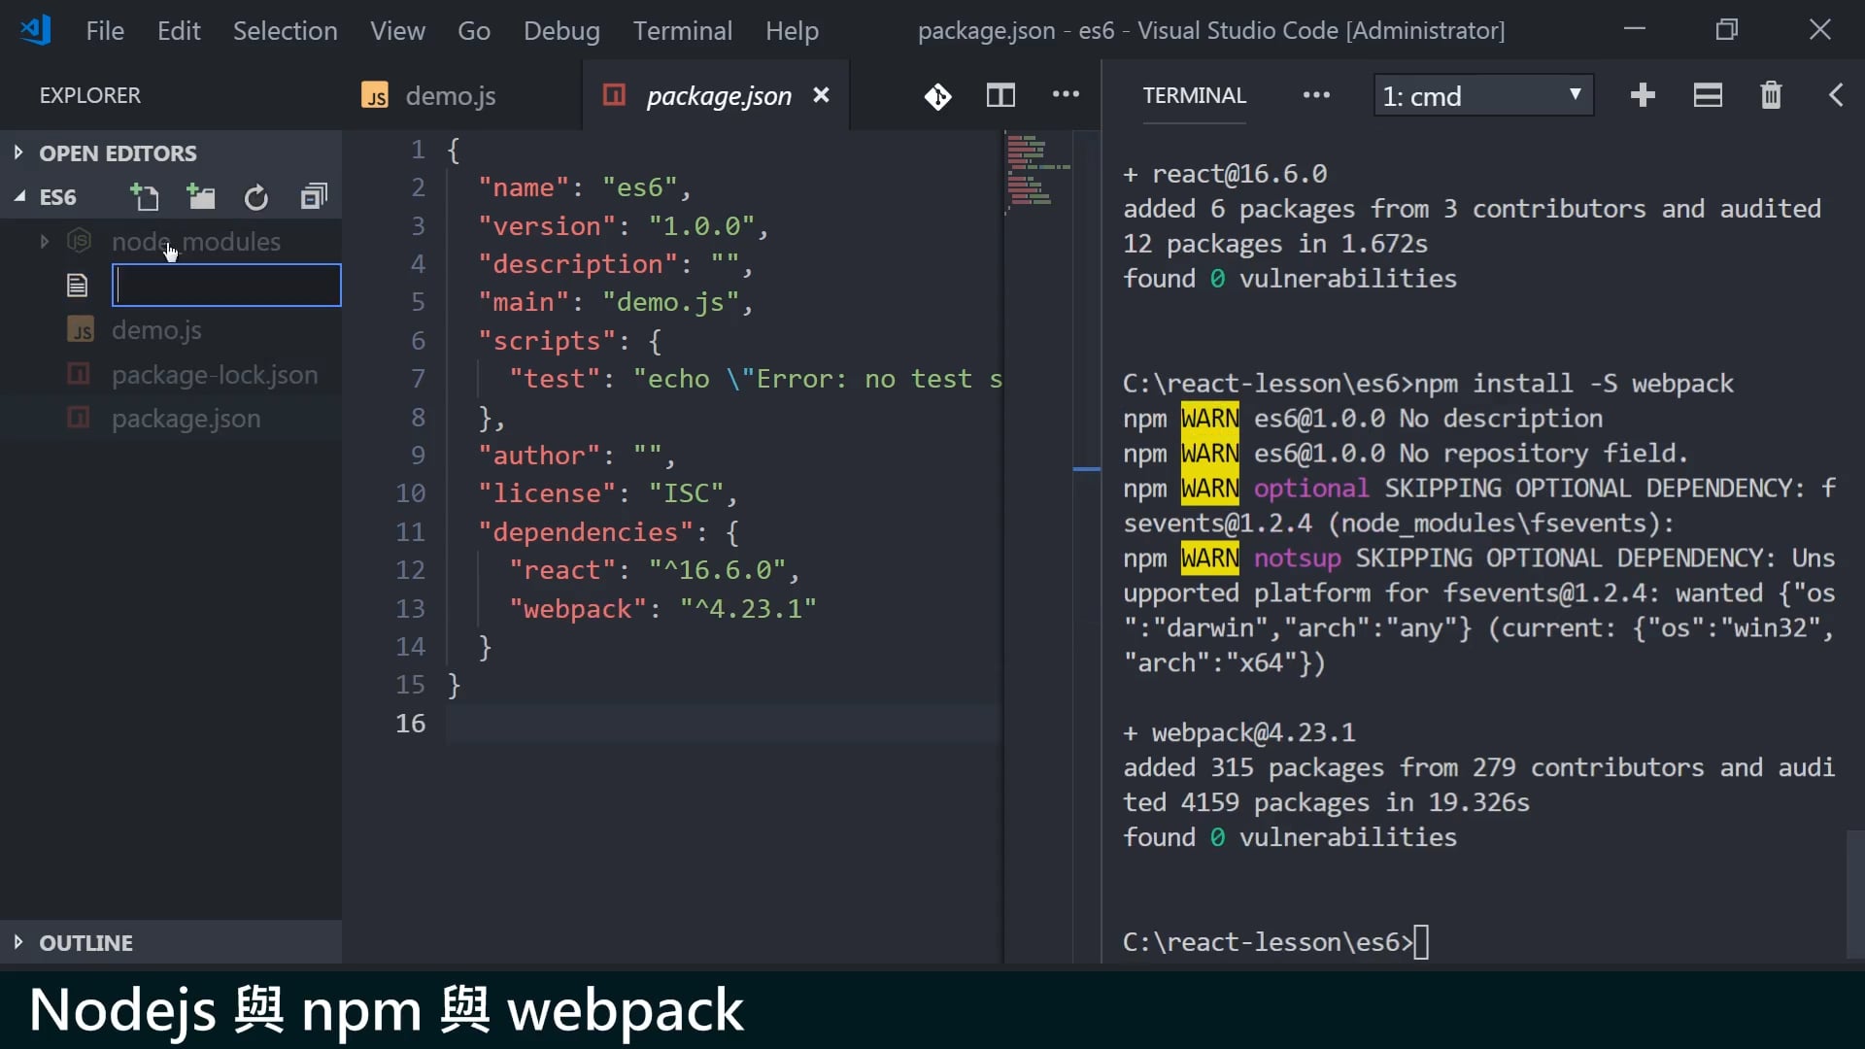Image resolution: width=1865 pixels, height=1049 pixels.
Task: Collapse all folders in explorer
Action: 313,197
